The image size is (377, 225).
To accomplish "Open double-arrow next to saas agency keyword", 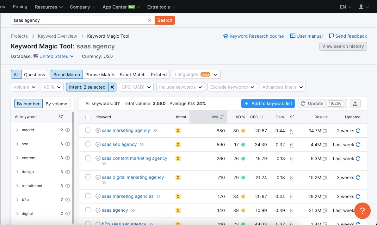I will click(133, 210).
